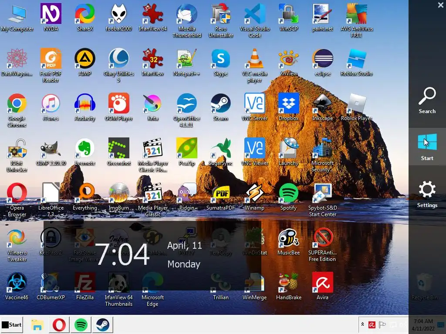Open Google Chrome desktop shortcut

(17, 110)
